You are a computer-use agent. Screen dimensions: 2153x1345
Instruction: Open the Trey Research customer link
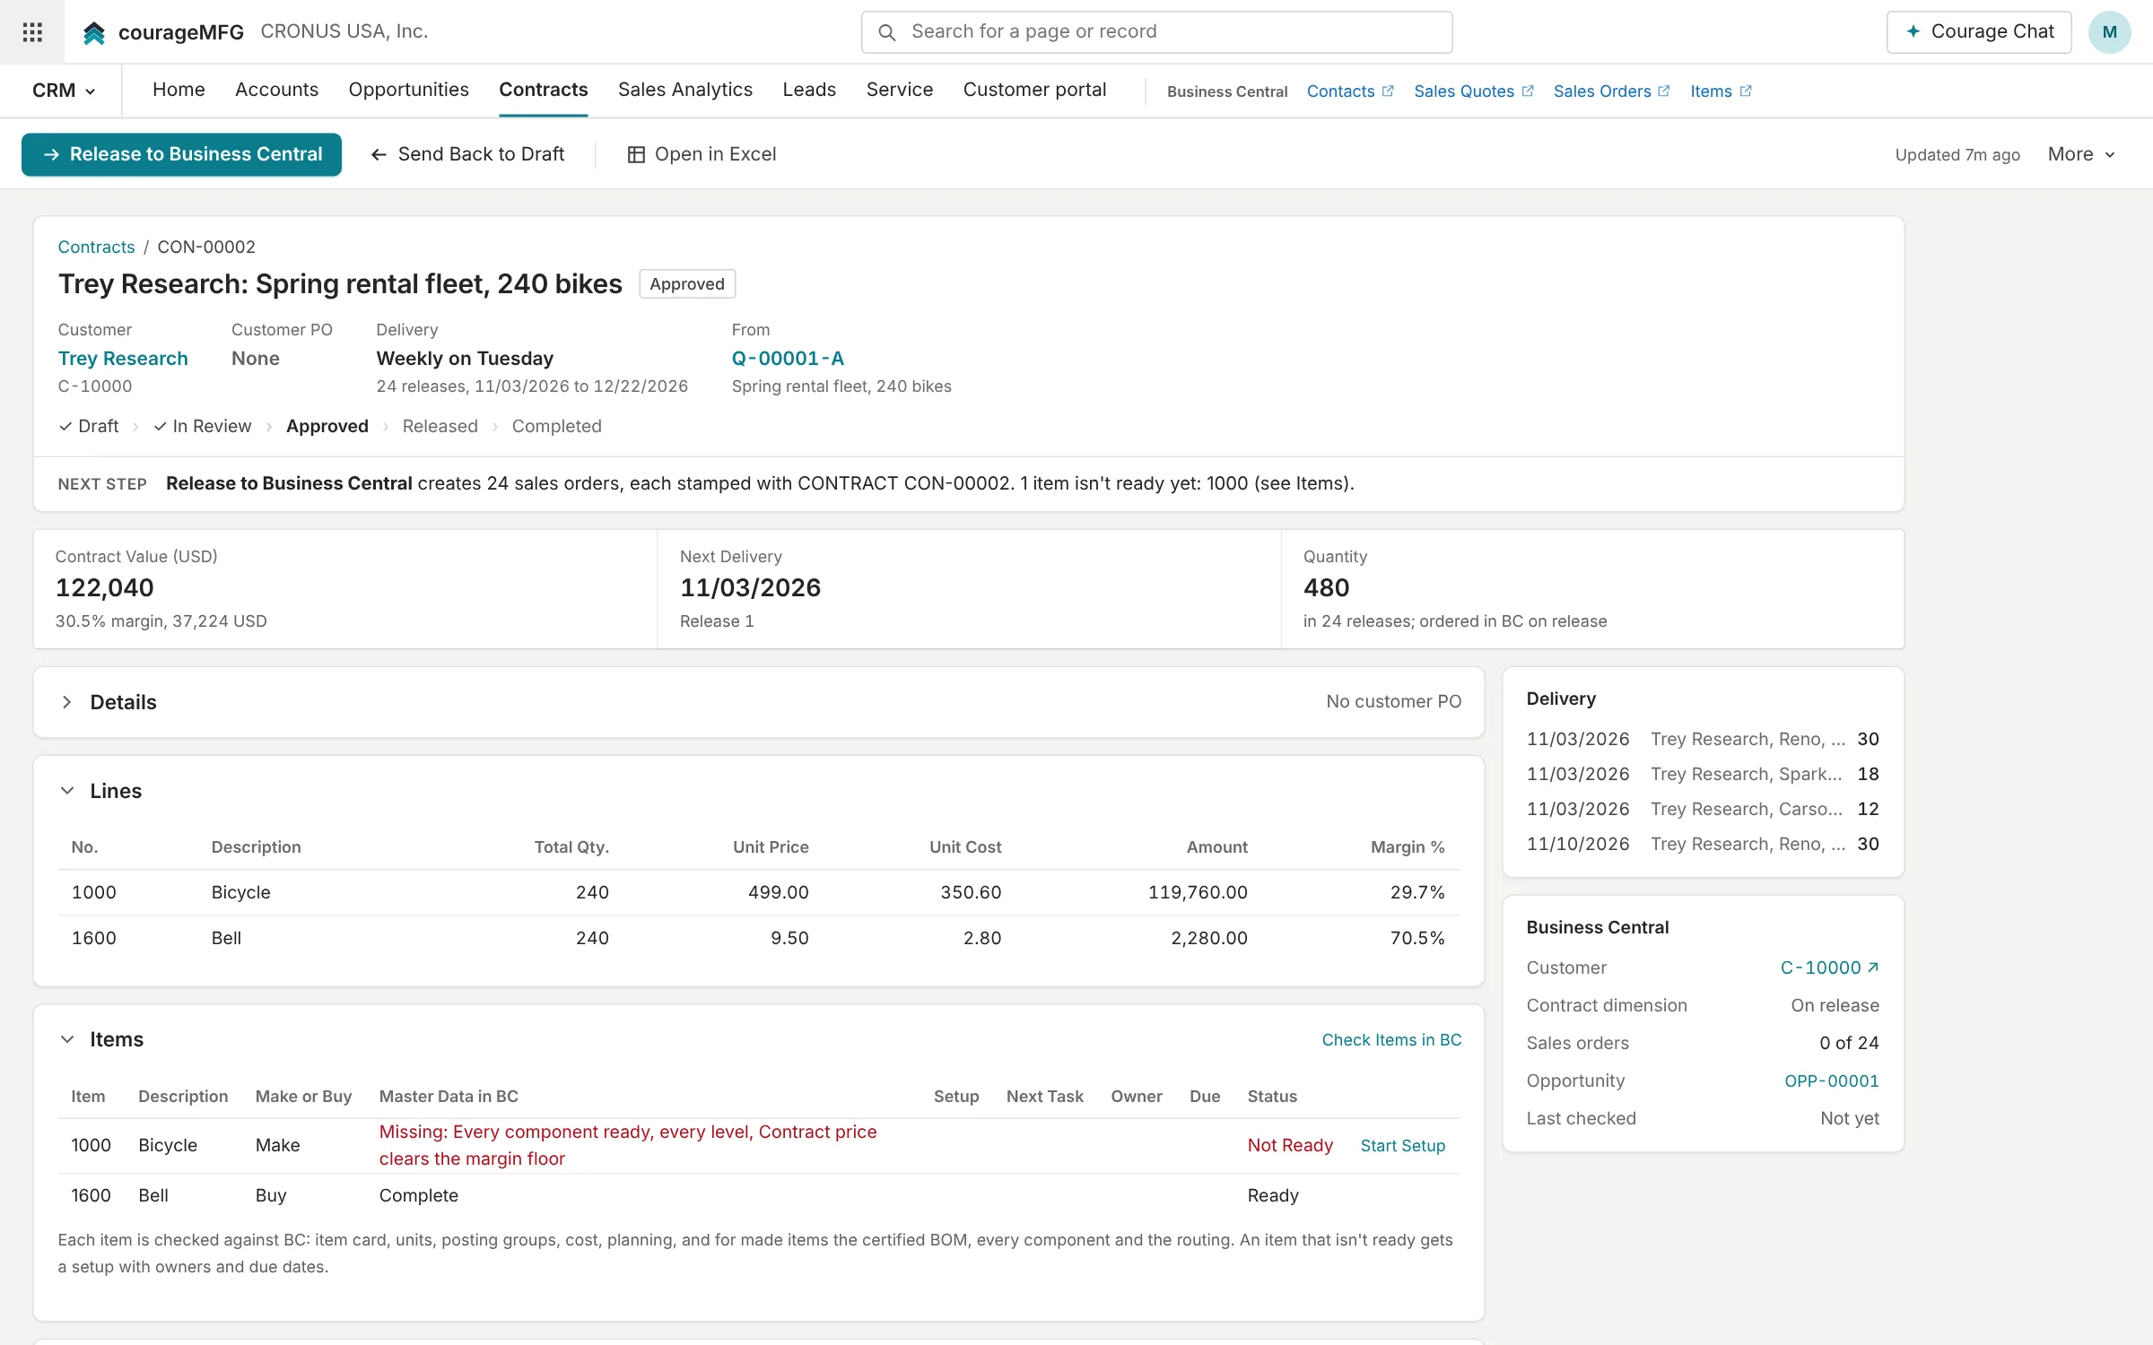click(123, 359)
